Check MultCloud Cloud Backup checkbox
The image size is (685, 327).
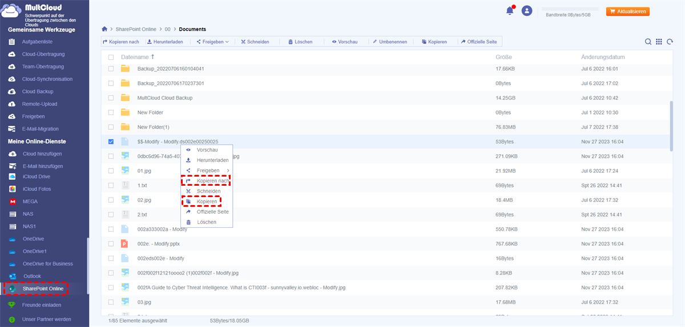point(111,98)
